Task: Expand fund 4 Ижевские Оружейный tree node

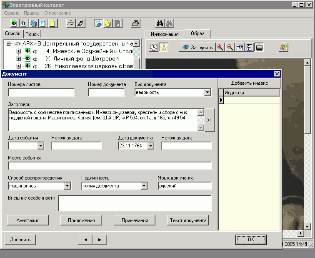Action: pos(19,51)
